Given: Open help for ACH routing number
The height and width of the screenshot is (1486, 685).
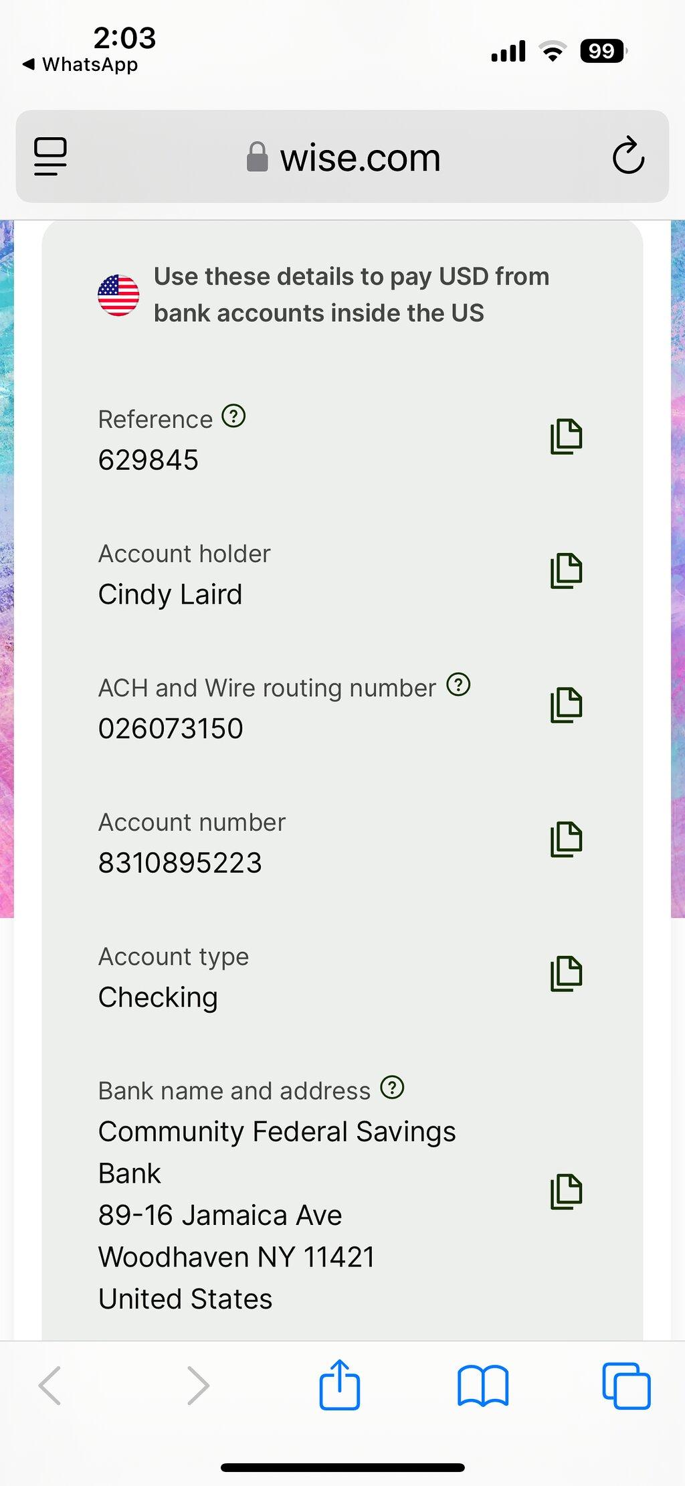Looking at the screenshot, I should tap(458, 684).
